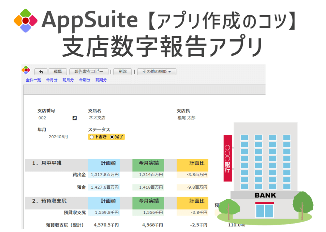
Task: Click the 削除 delete button
Action: click(x=122, y=72)
